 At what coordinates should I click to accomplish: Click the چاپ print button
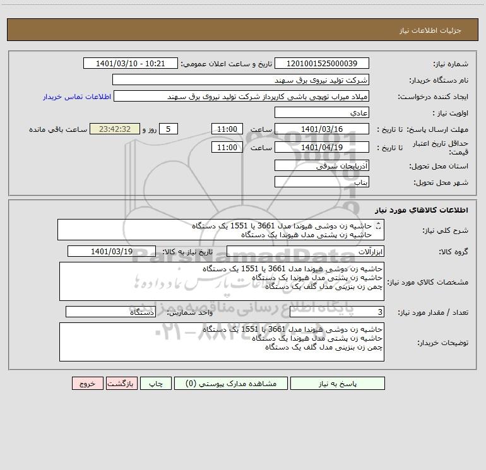pyautogui.click(x=156, y=384)
